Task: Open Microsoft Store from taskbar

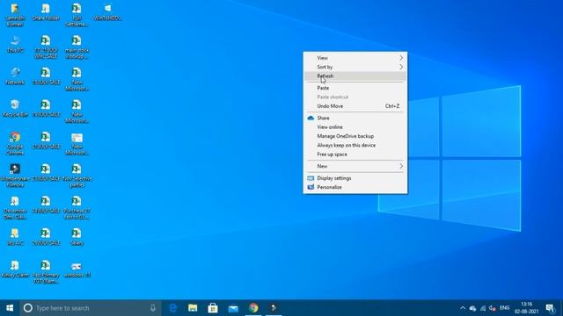Action: click(213, 308)
